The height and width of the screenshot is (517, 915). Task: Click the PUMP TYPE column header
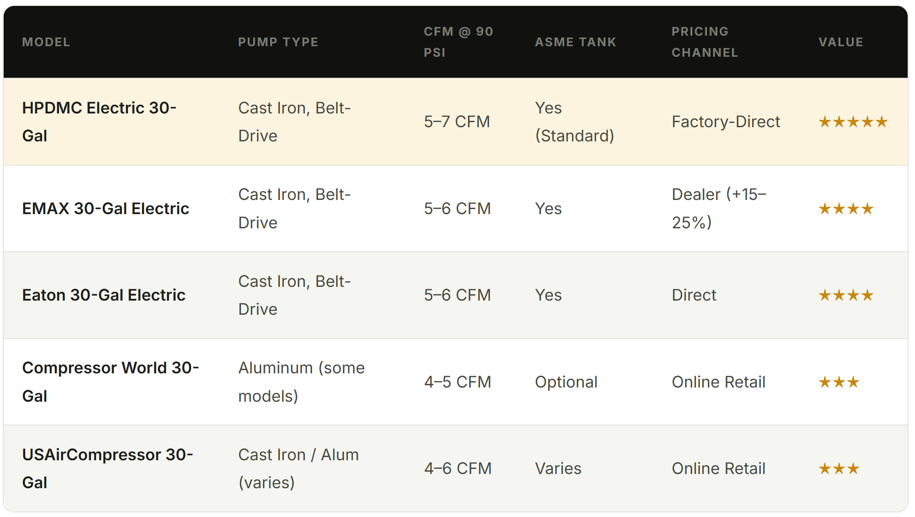278,42
